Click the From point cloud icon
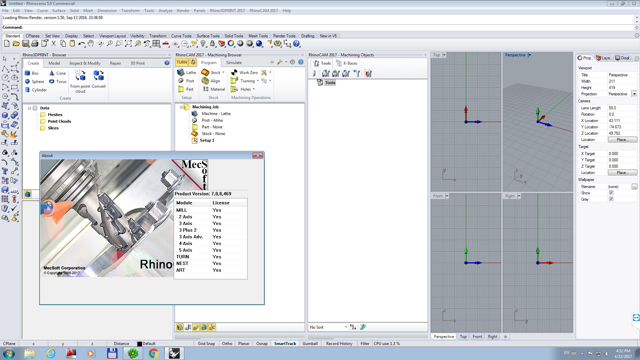The image size is (640, 360). (80, 81)
